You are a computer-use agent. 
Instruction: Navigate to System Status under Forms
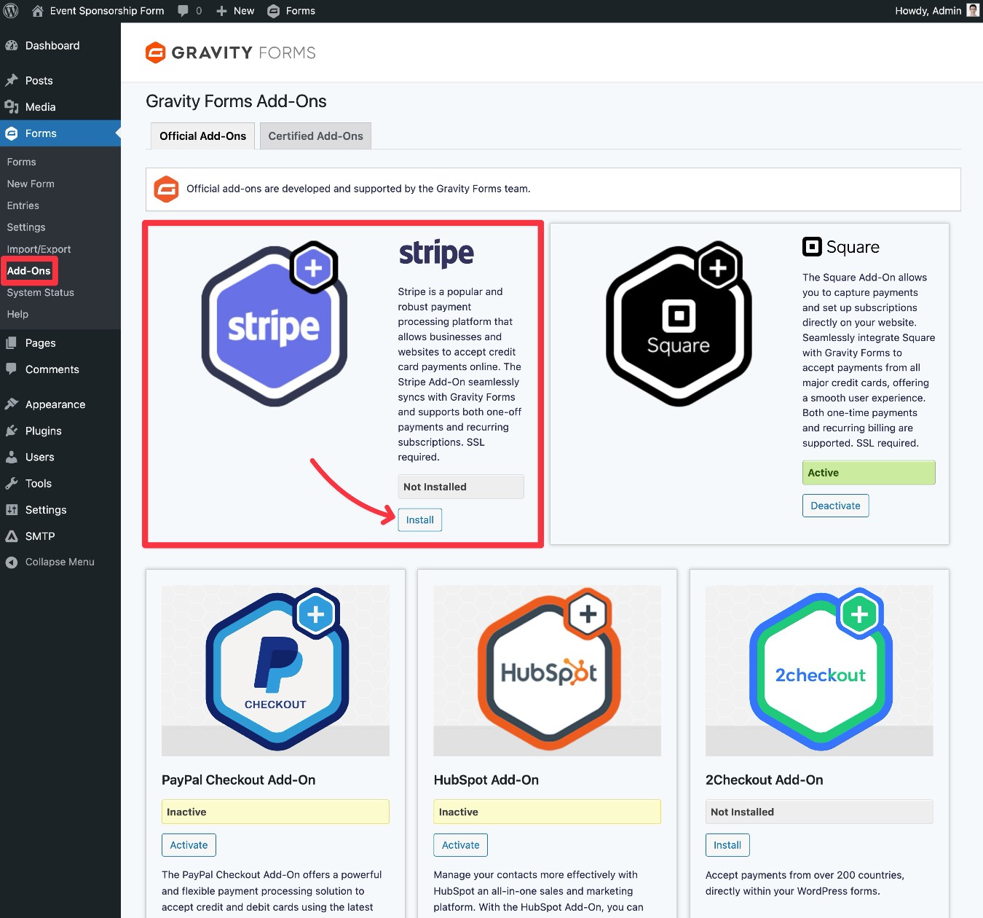[x=40, y=292]
